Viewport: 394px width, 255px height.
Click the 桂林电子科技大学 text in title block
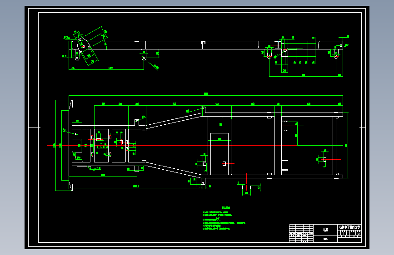[x=349, y=227]
